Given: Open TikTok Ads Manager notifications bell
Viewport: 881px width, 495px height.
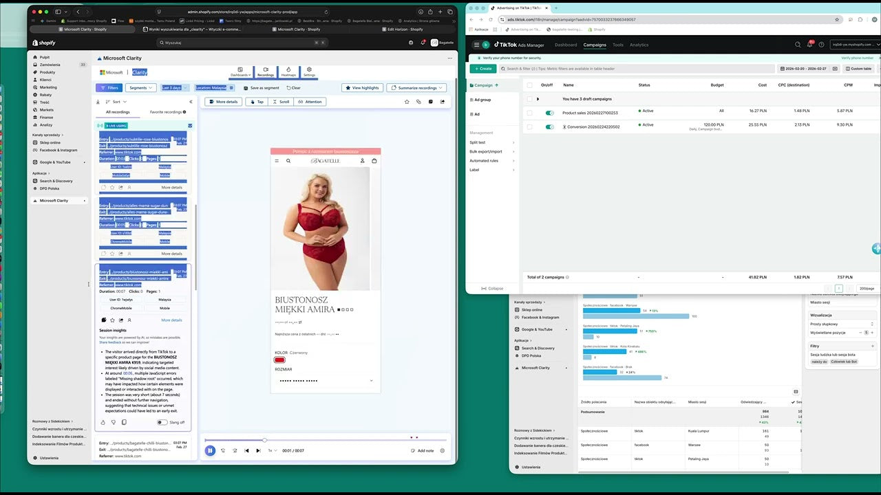Looking at the screenshot, I should 810,45.
